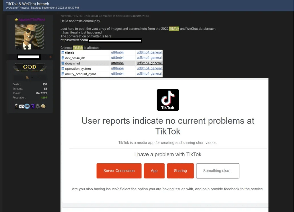
Task: Select the Sharing issue option
Action: point(180,171)
